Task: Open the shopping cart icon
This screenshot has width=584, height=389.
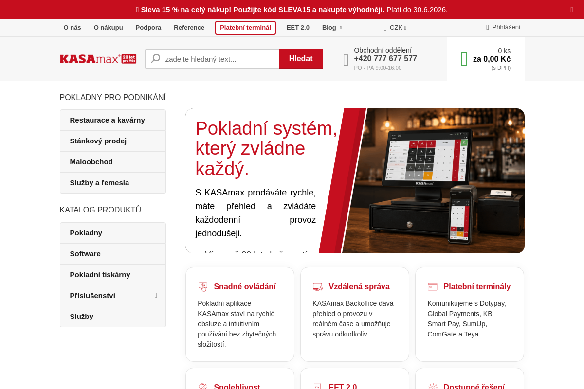Action: [x=464, y=59]
